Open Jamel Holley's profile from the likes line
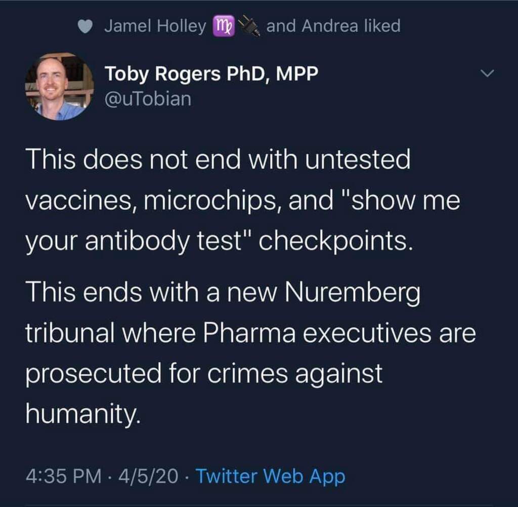The image size is (518, 507). click(155, 26)
